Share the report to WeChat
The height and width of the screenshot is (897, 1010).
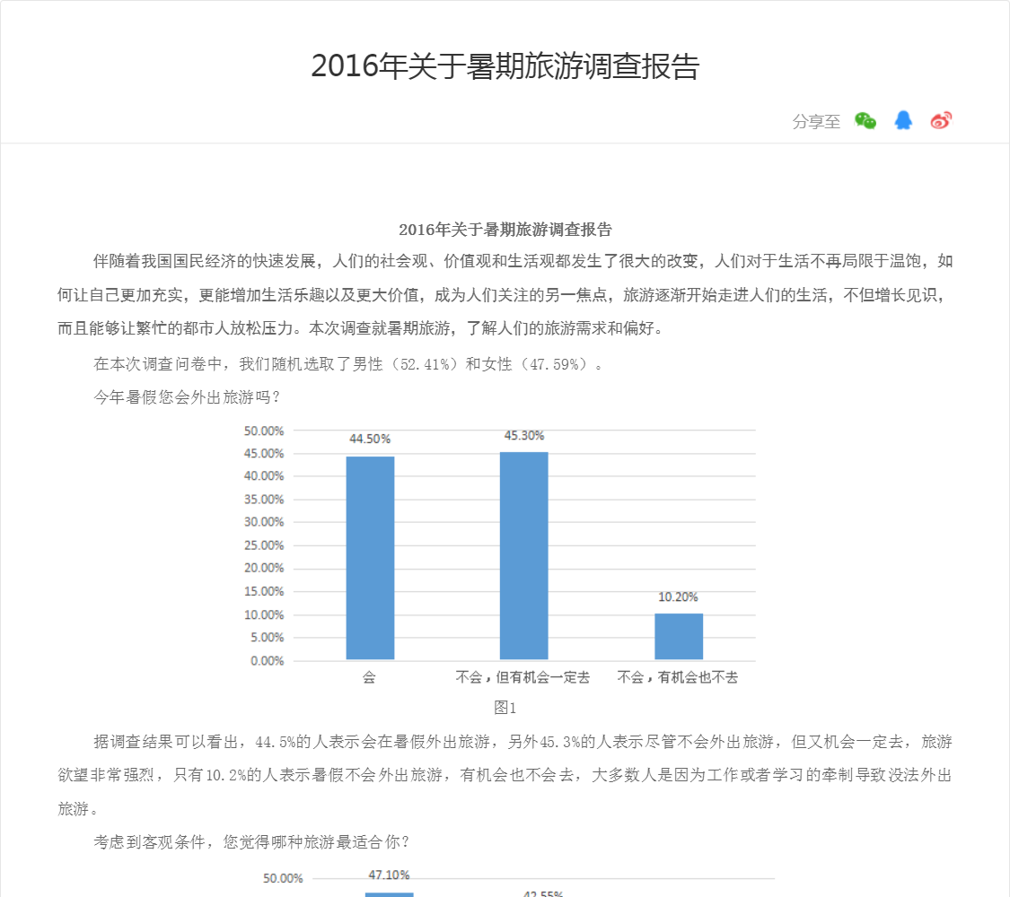pos(865,120)
